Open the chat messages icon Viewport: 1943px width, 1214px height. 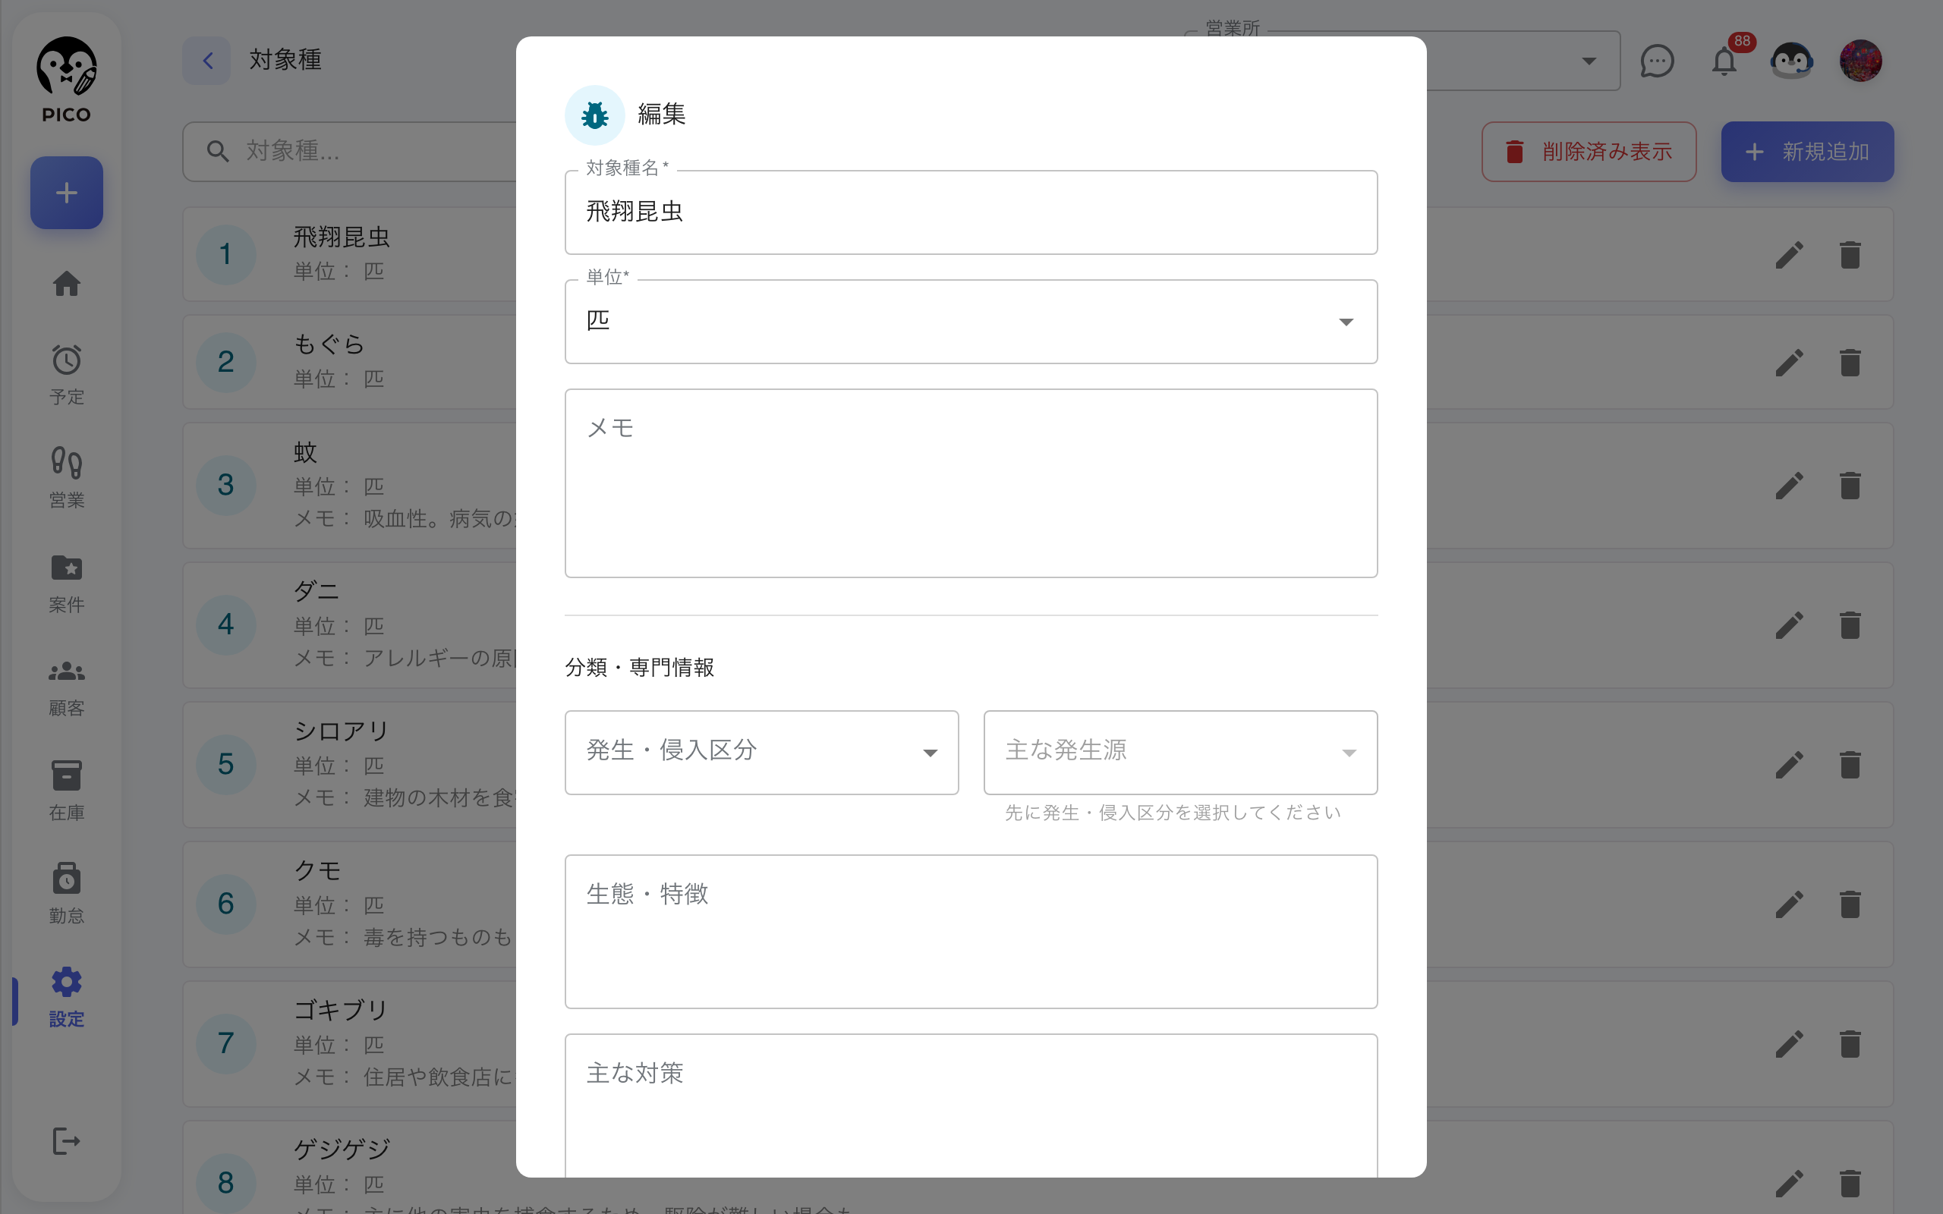[1657, 61]
